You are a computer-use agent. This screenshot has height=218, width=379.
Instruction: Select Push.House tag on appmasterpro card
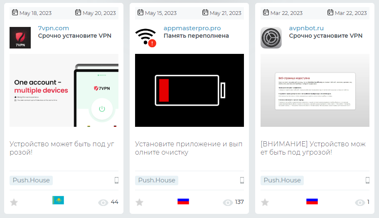(157, 180)
